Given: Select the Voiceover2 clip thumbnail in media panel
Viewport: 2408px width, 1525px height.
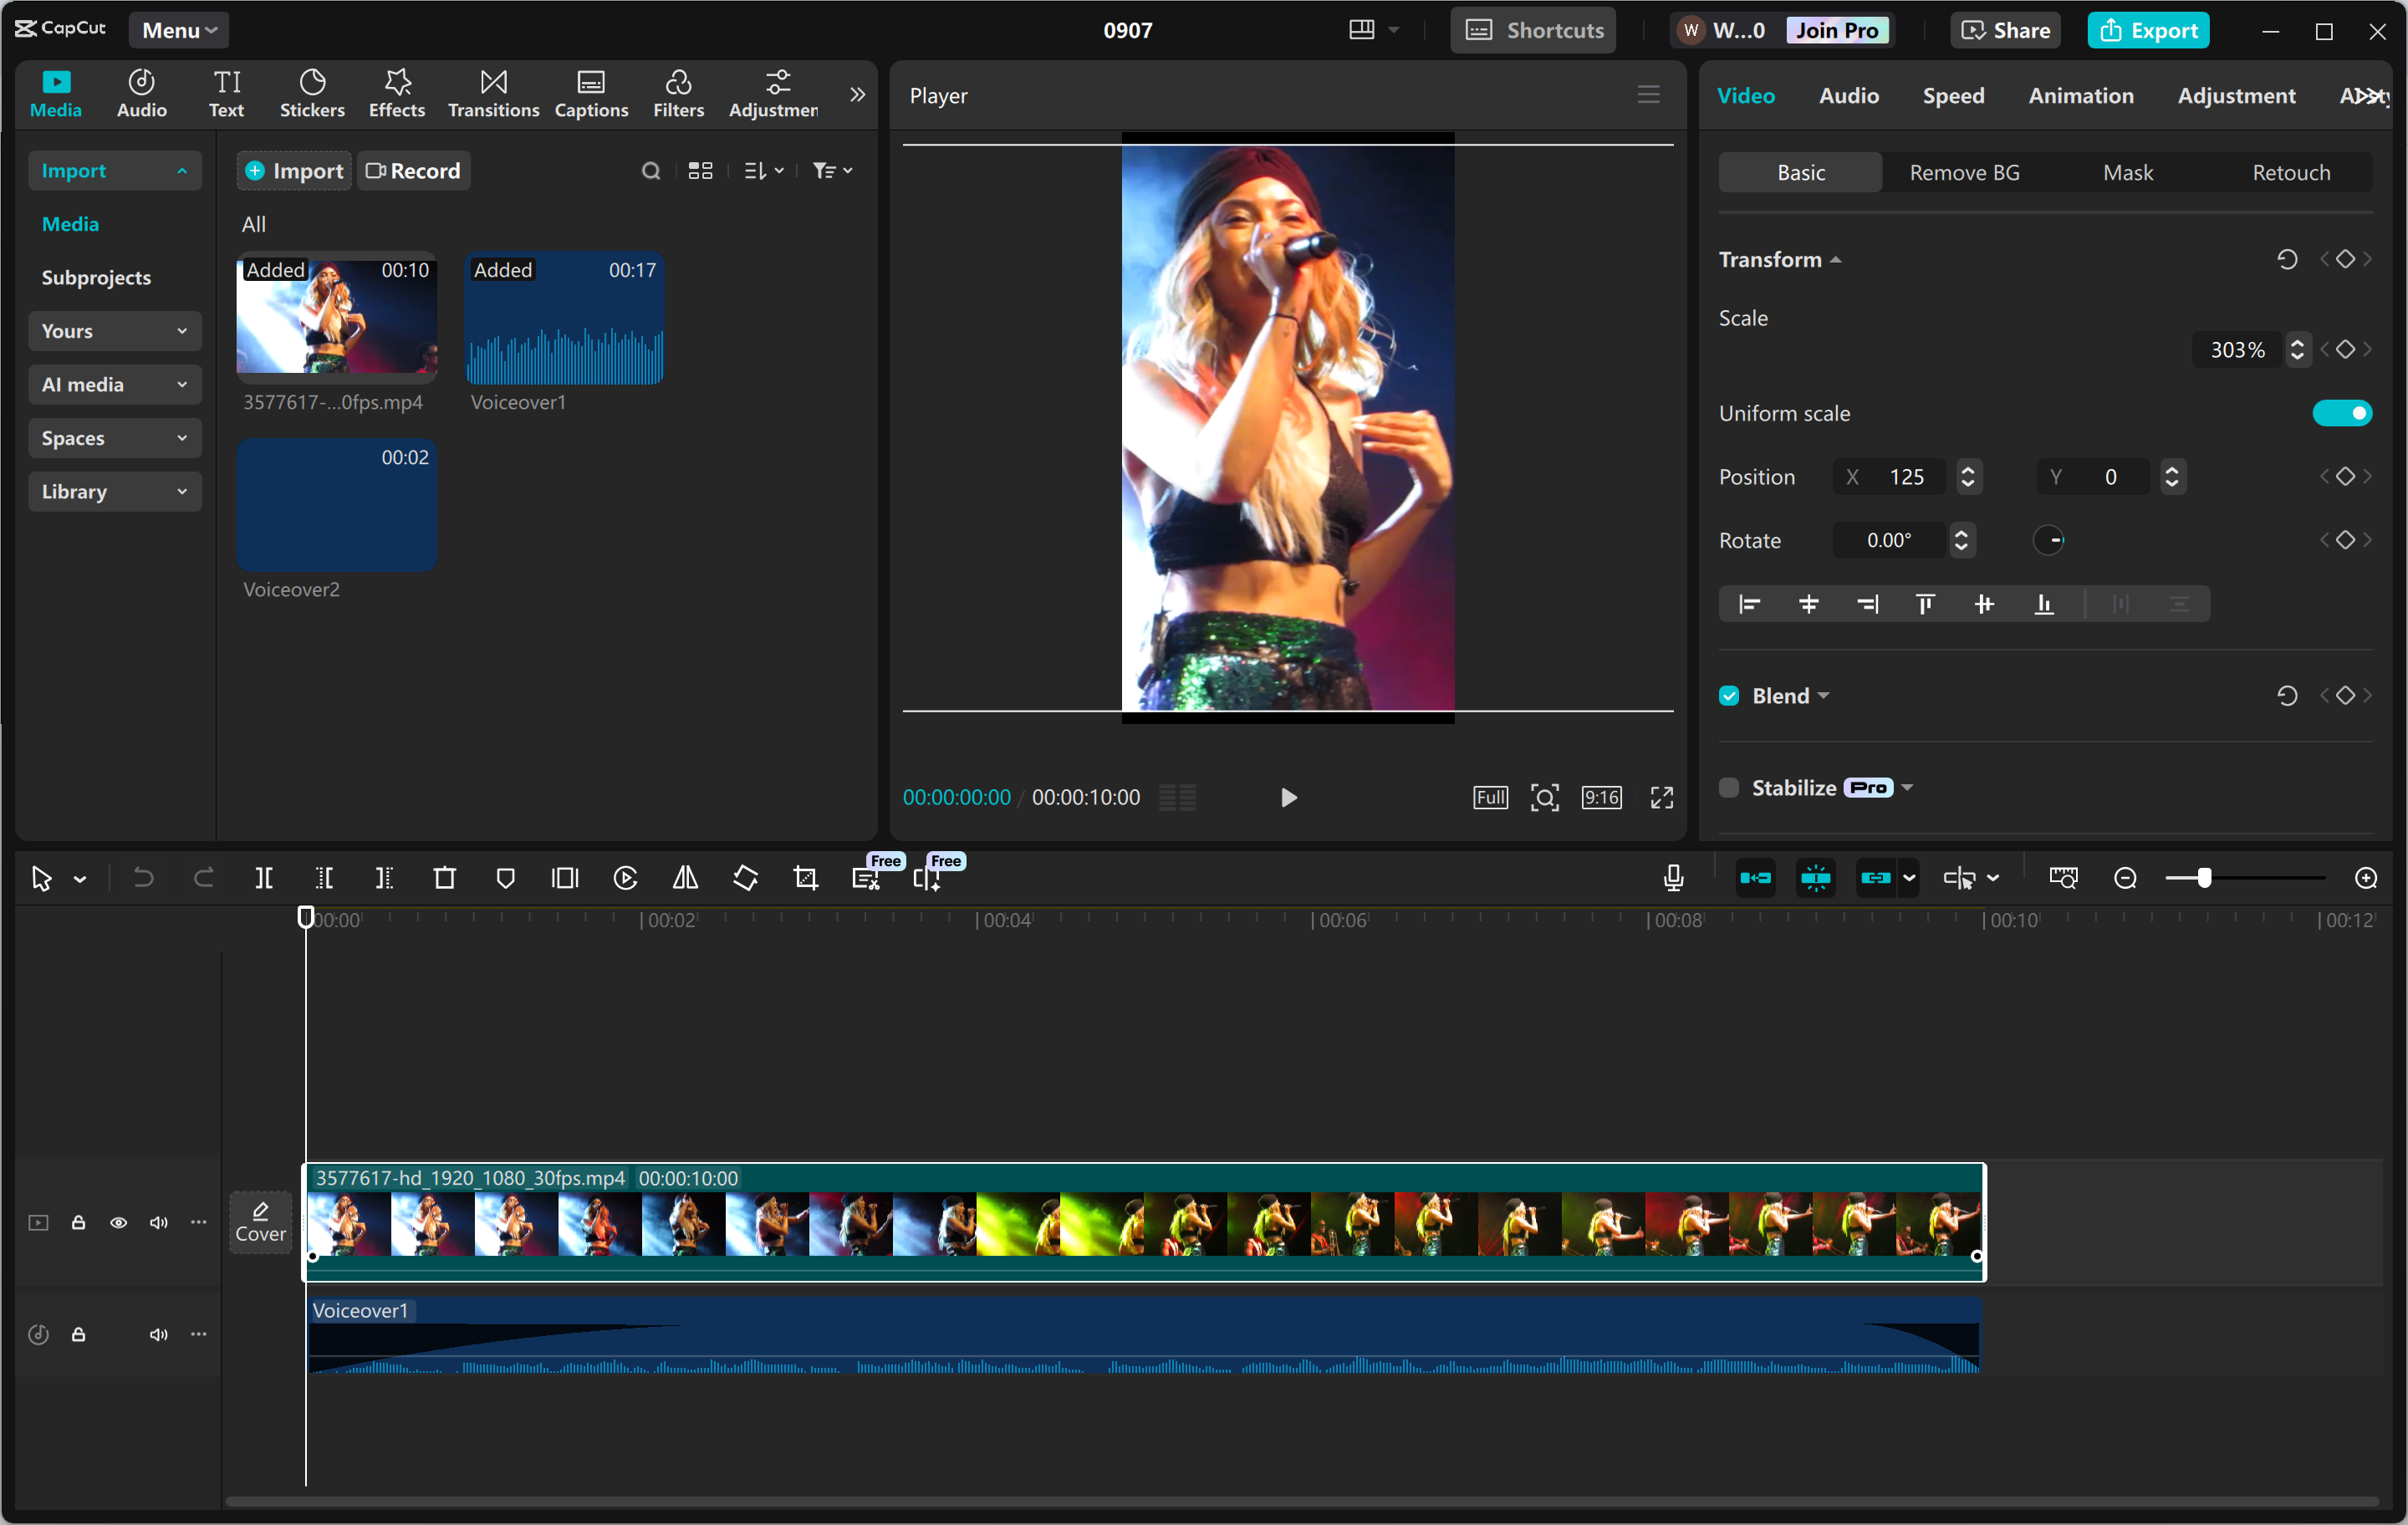Looking at the screenshot, I should [336, 505].
